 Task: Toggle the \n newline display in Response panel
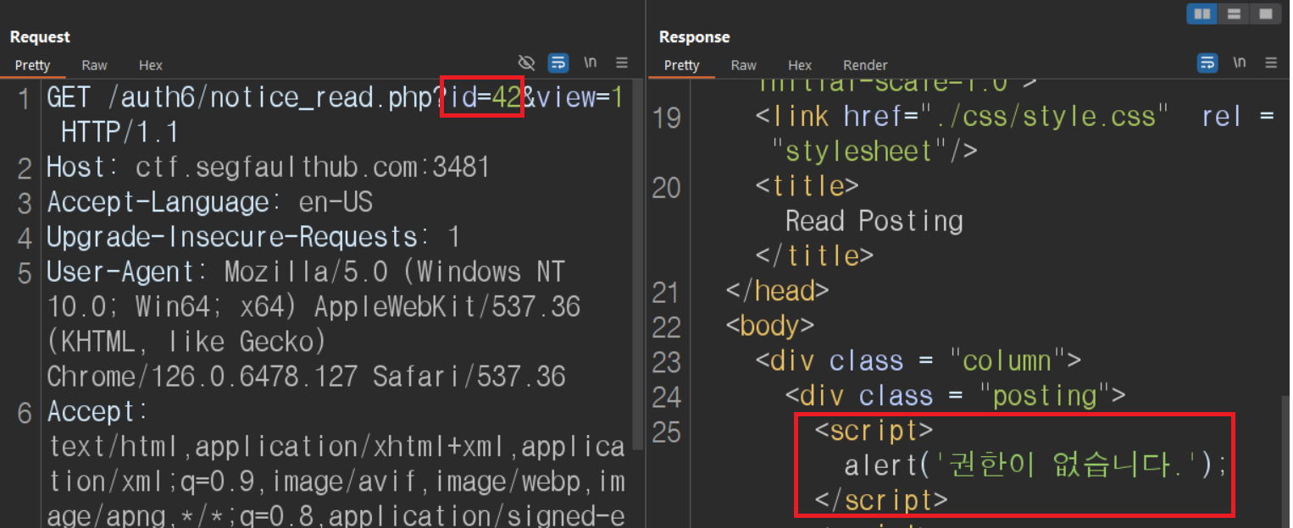coord(1240,63)
